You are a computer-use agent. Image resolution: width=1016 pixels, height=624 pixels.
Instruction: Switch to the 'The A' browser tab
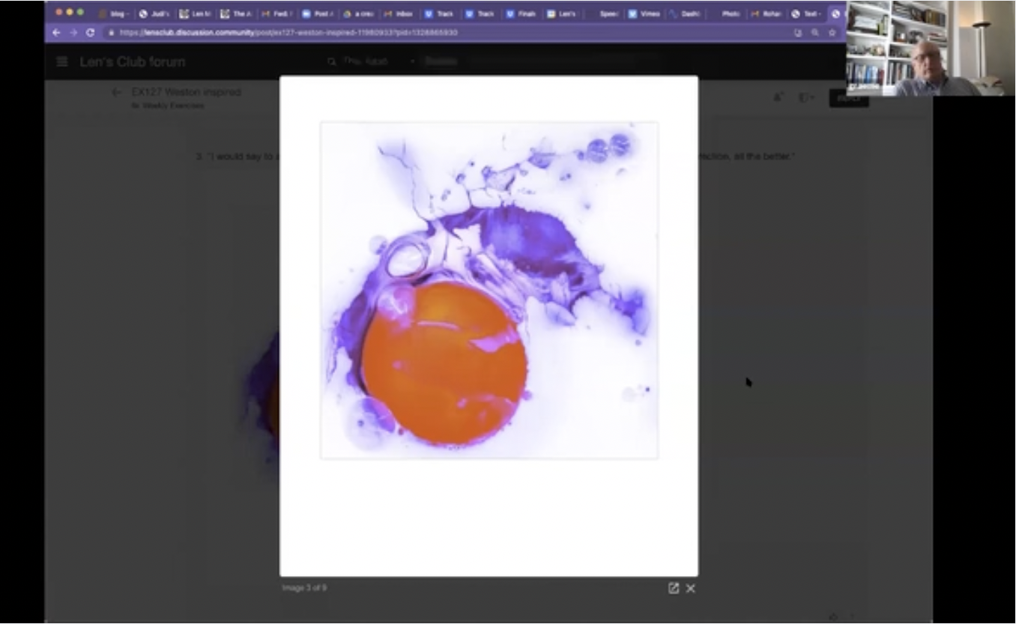point(235,13)
